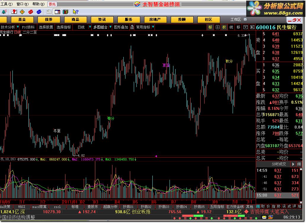Open the 窗口(W) menu

22,4
